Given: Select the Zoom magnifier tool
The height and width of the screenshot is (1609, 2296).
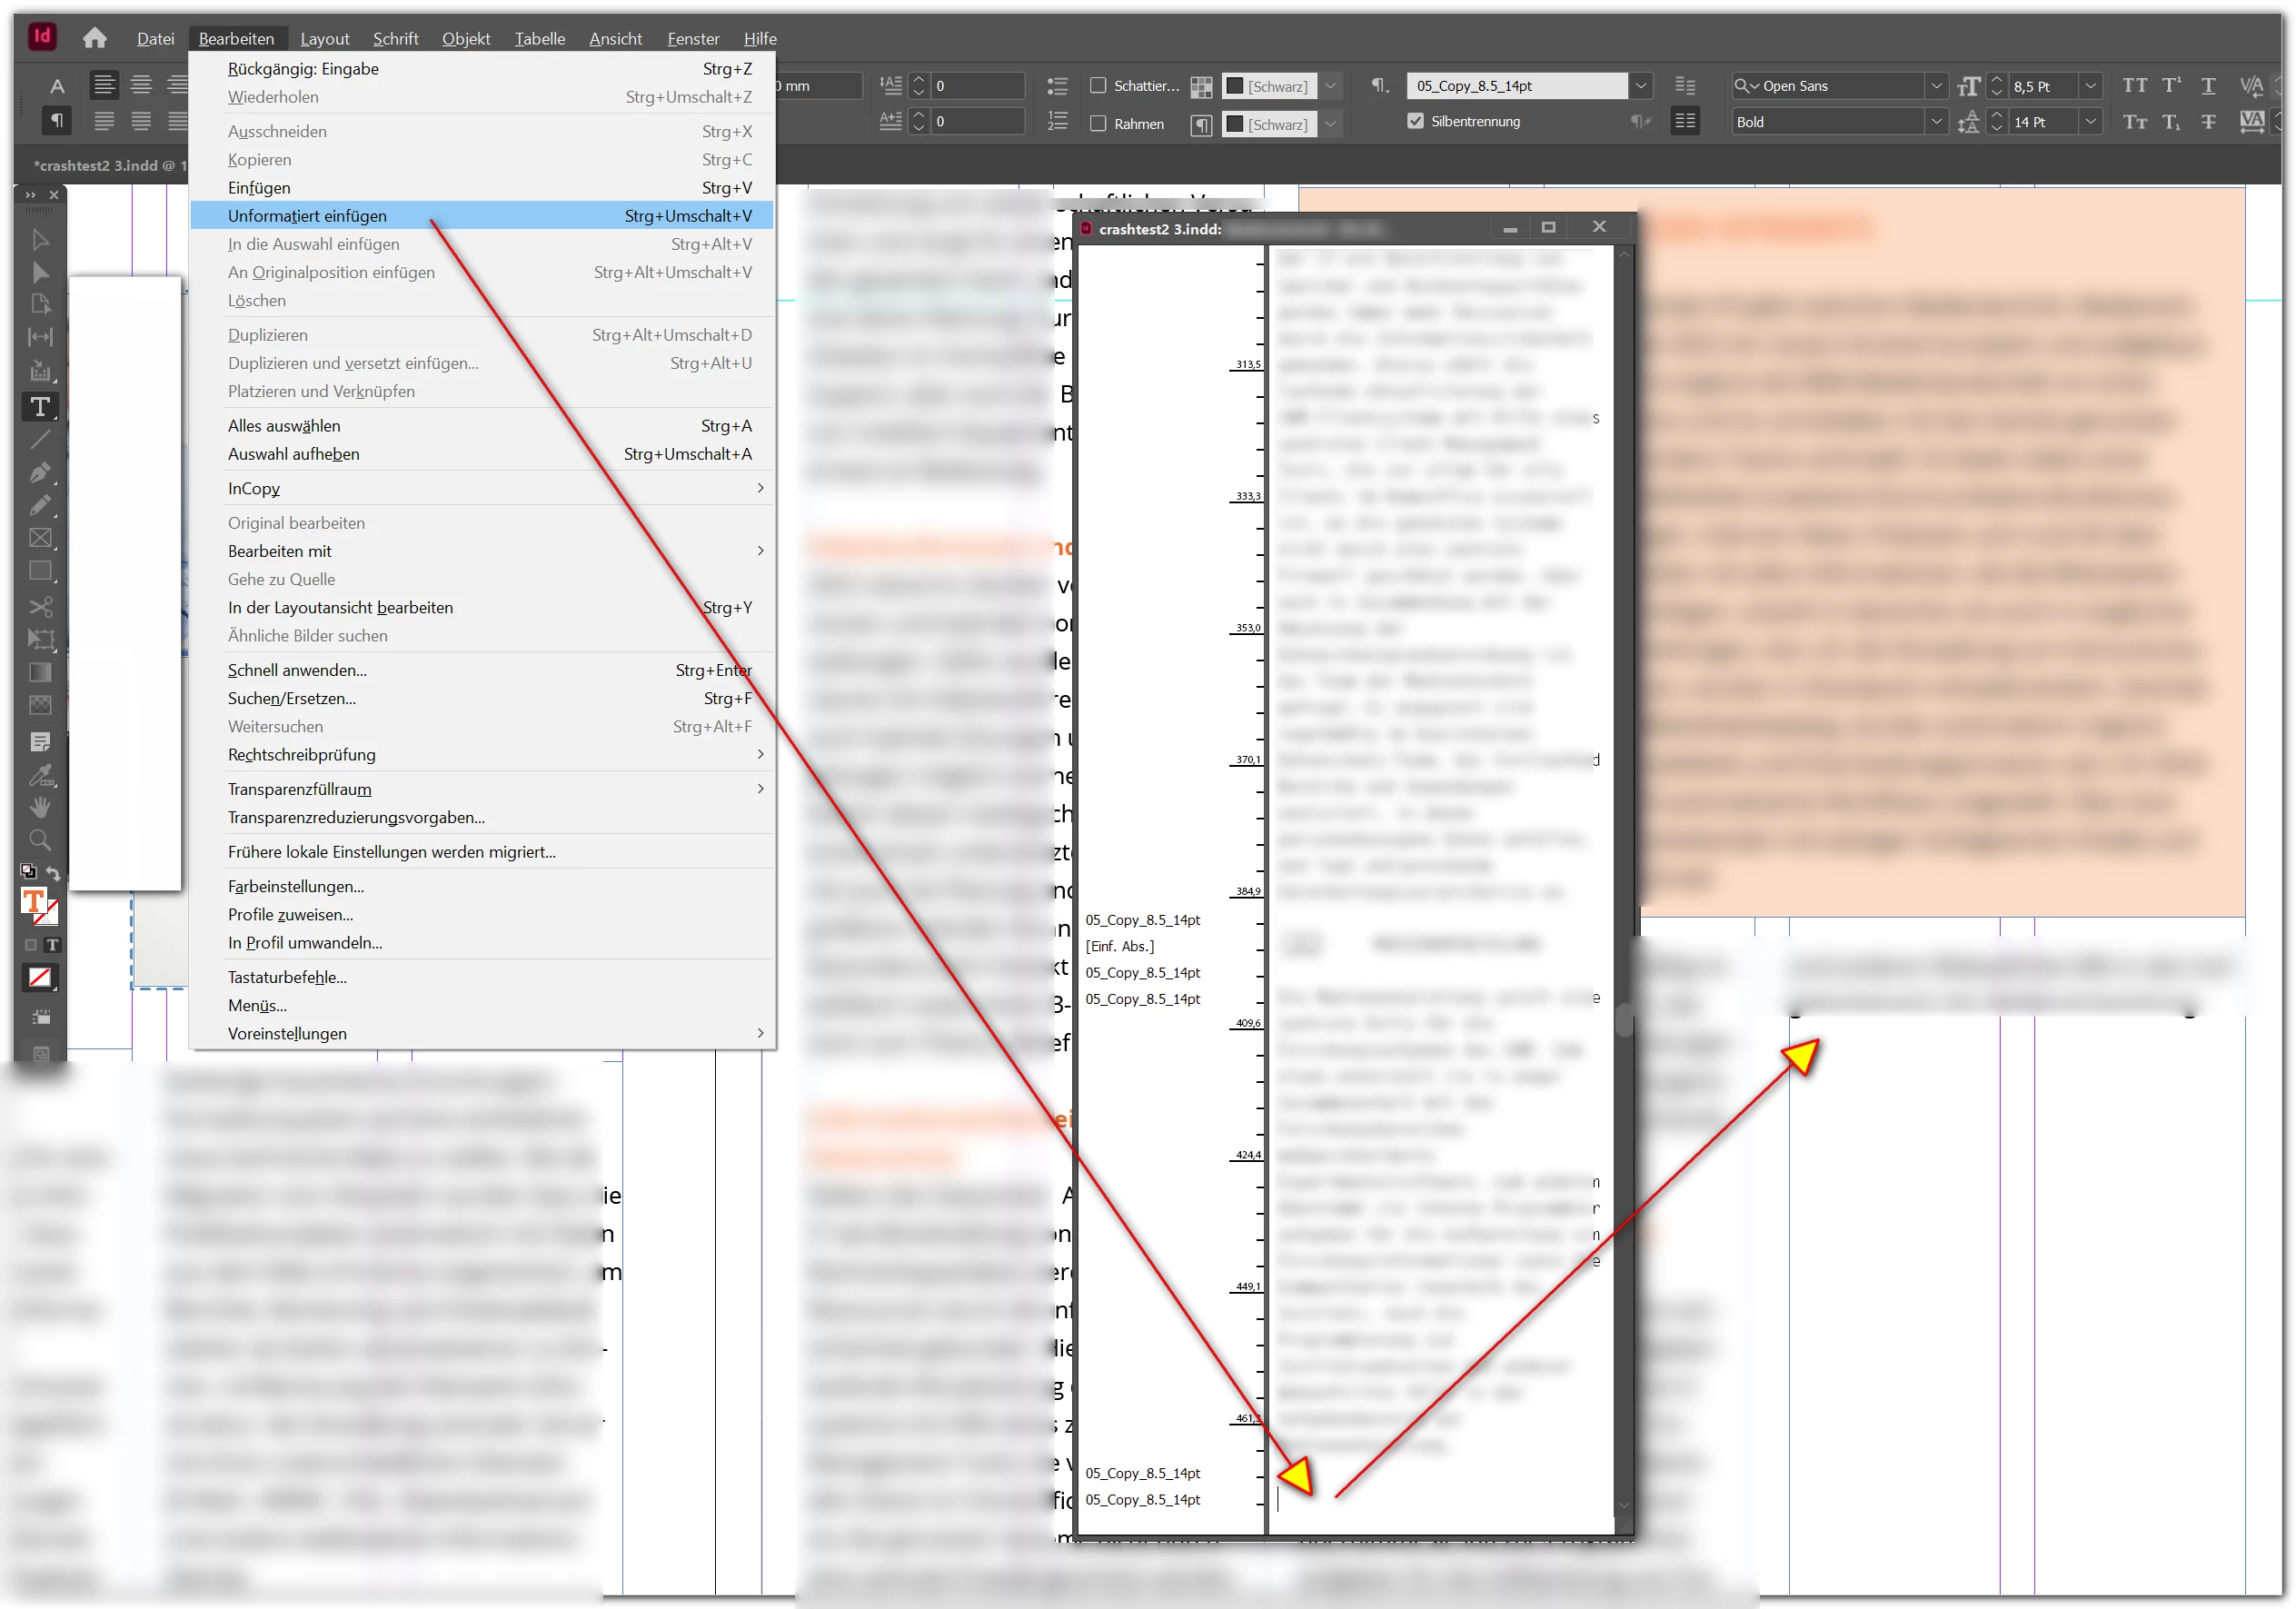Looking at the screenshot, I should [x=40, y=840].
